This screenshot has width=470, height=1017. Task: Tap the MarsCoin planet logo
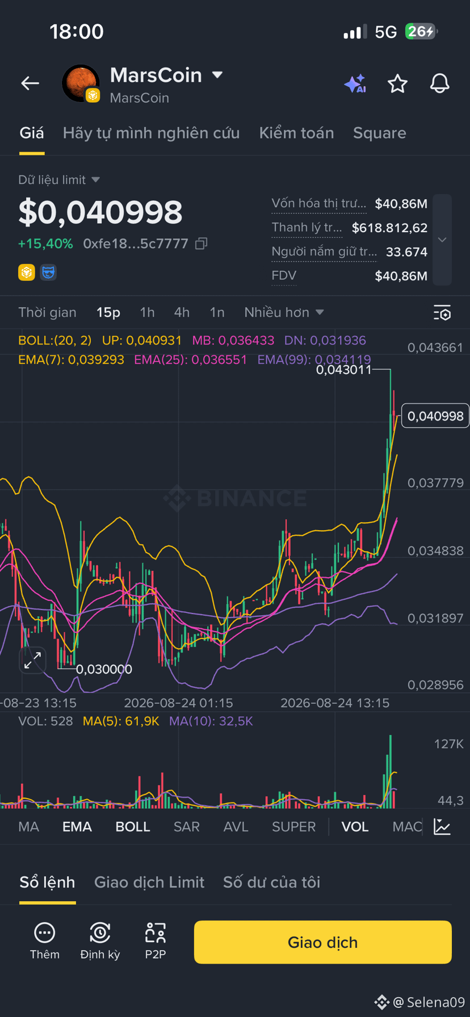coord(81,83)
